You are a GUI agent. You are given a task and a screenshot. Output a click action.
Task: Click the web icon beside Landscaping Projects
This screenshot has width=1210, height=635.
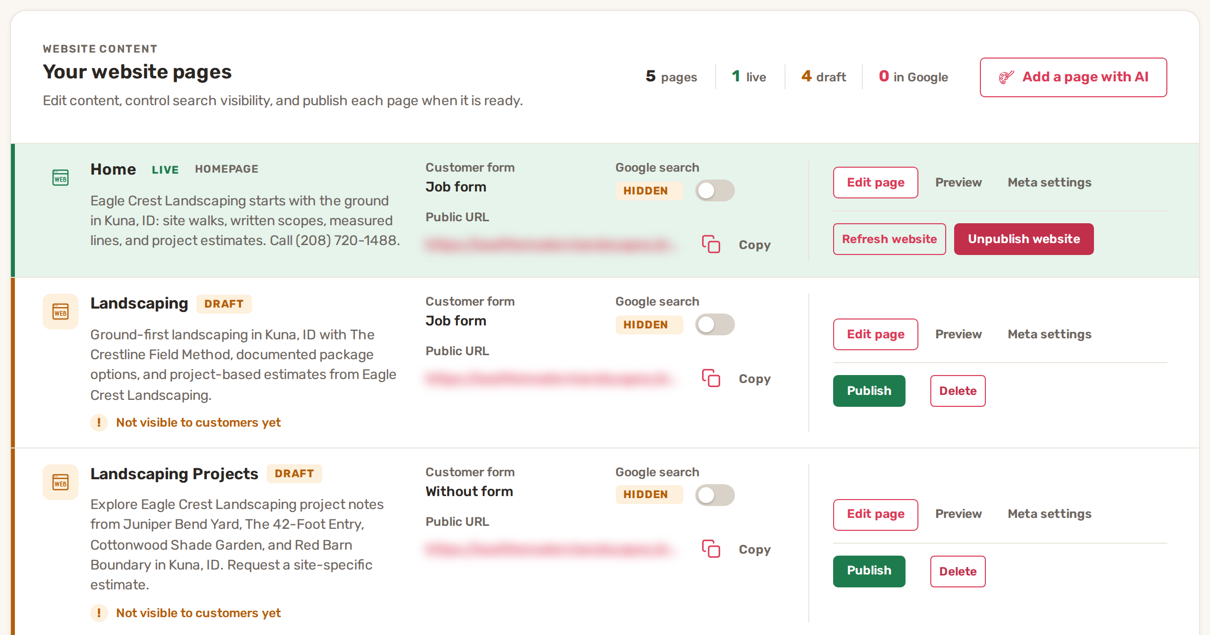pyautogui.click(x=60, y=482)
